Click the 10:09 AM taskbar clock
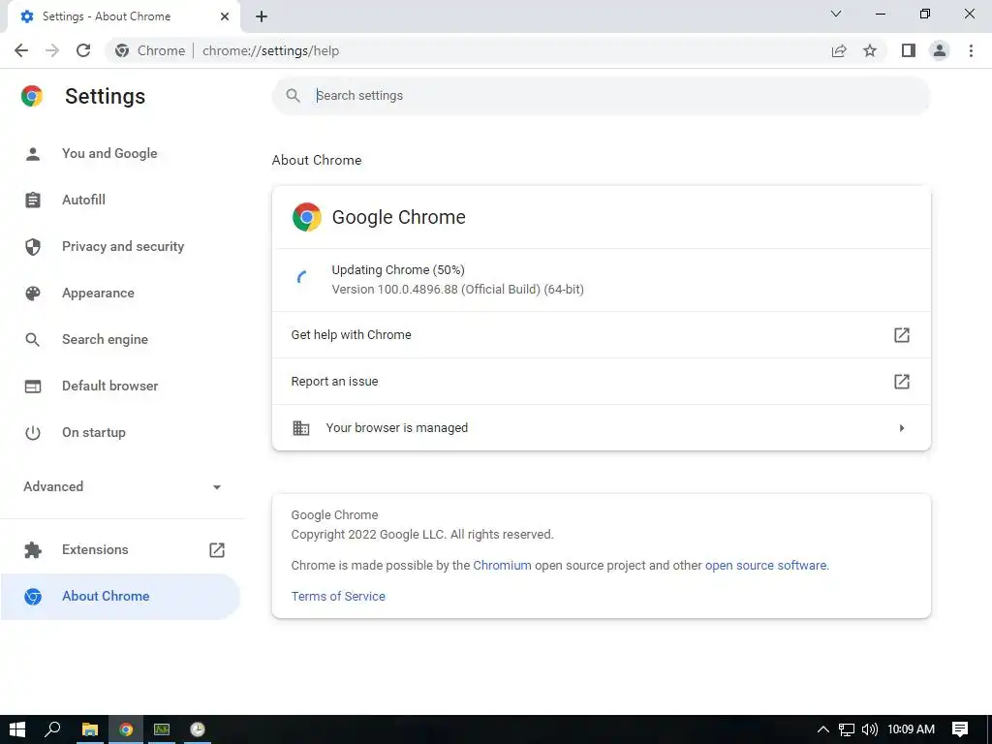The image size is (992, 744). click(x=911, y=729)
